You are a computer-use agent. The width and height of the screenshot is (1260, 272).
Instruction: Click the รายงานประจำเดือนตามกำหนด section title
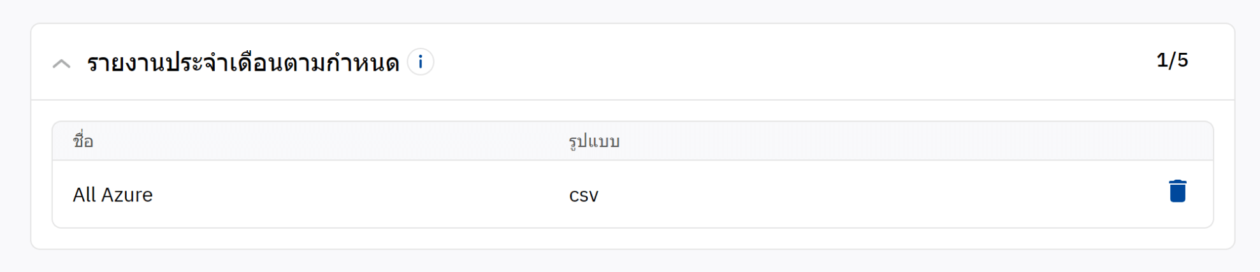(x=243, y=63)
